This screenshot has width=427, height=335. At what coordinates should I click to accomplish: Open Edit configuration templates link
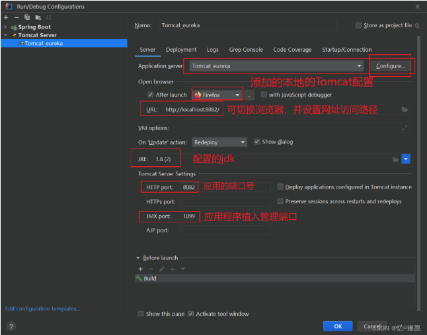click(x=42, y=309)
